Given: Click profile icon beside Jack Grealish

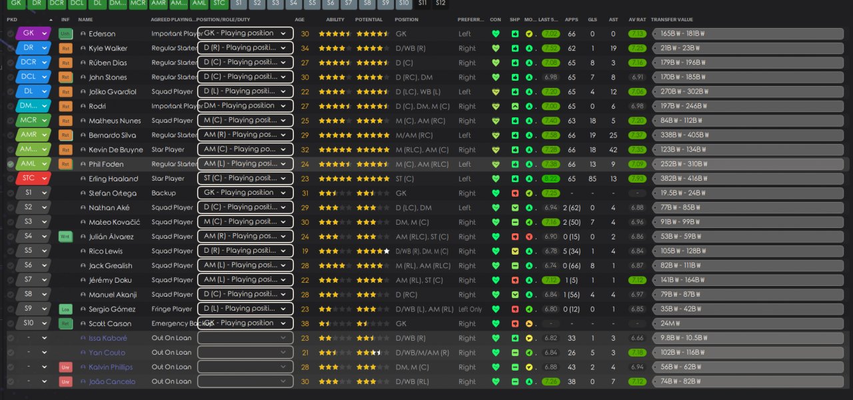Looking at the screenshot, I should pos(83,266).
